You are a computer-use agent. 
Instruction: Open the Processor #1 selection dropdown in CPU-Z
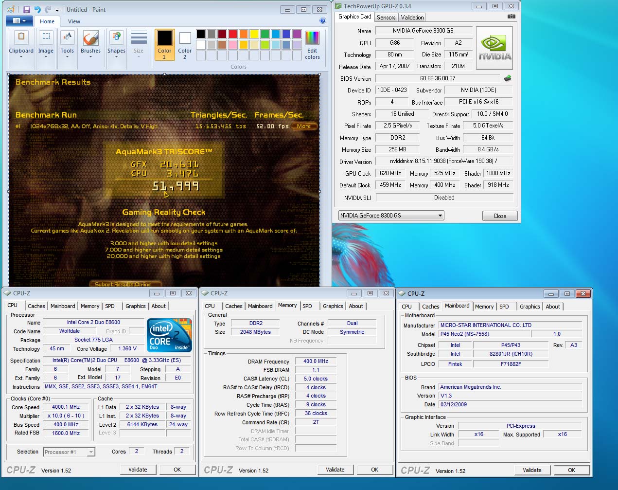pyautogui.click(x=69, y=452)
